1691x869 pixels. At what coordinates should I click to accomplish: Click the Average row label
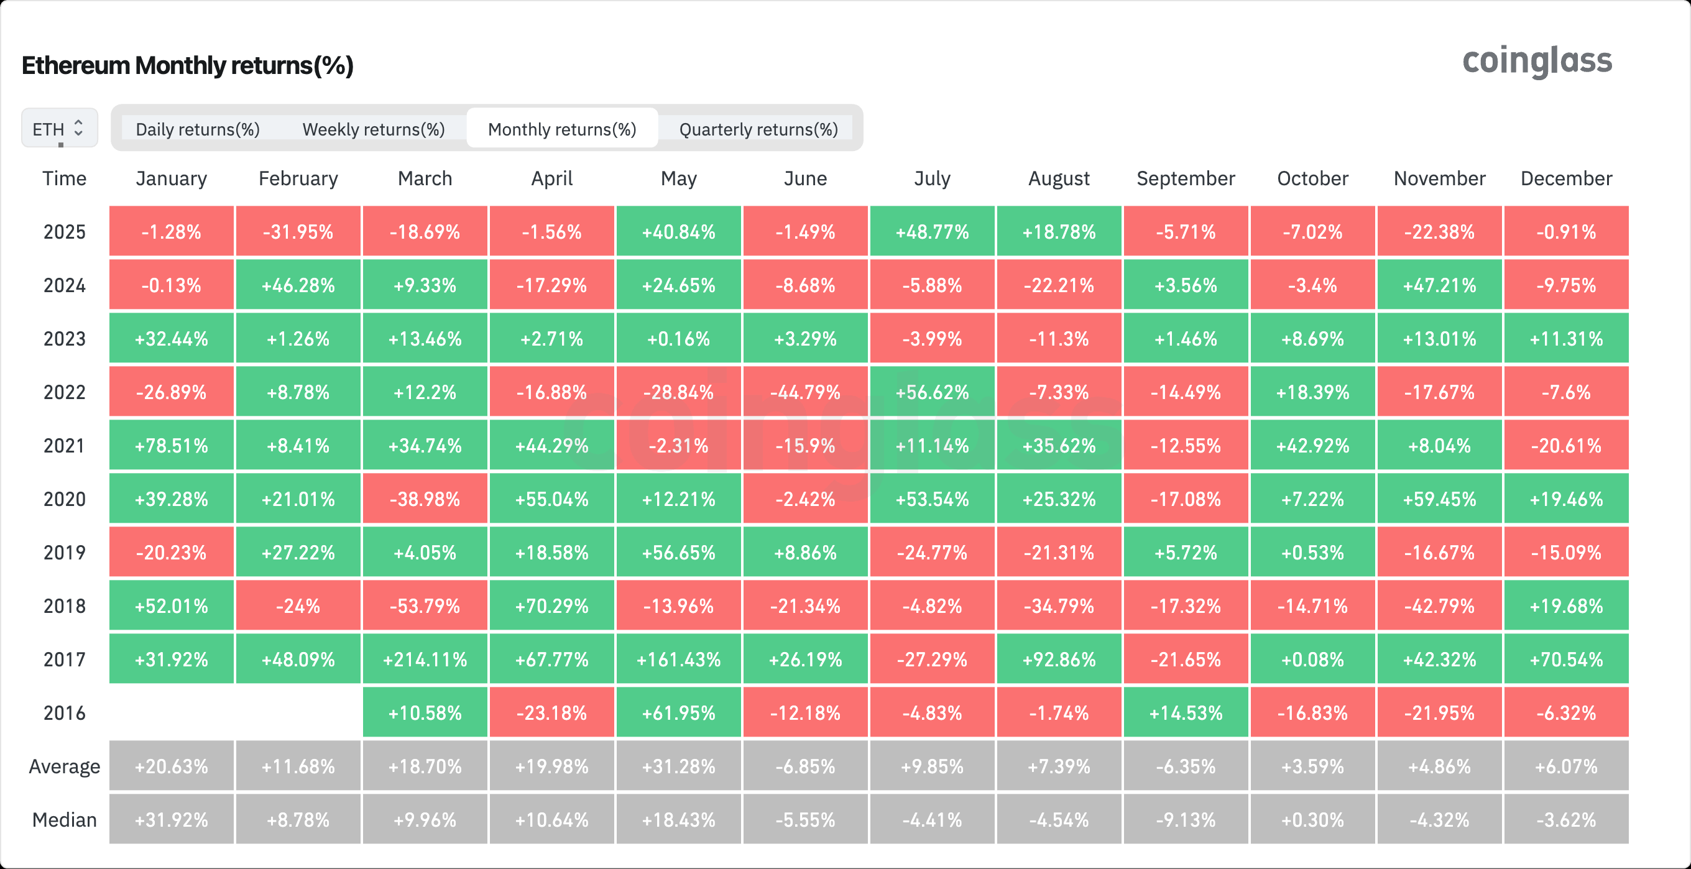(x=64, y=766)
